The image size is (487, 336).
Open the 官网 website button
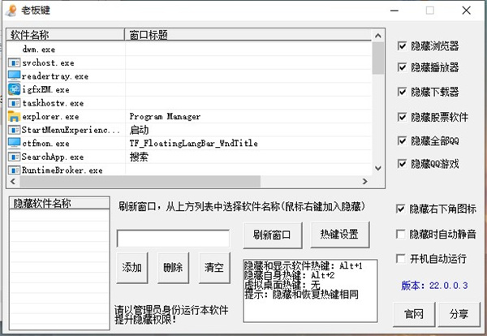tap(414, 314)
